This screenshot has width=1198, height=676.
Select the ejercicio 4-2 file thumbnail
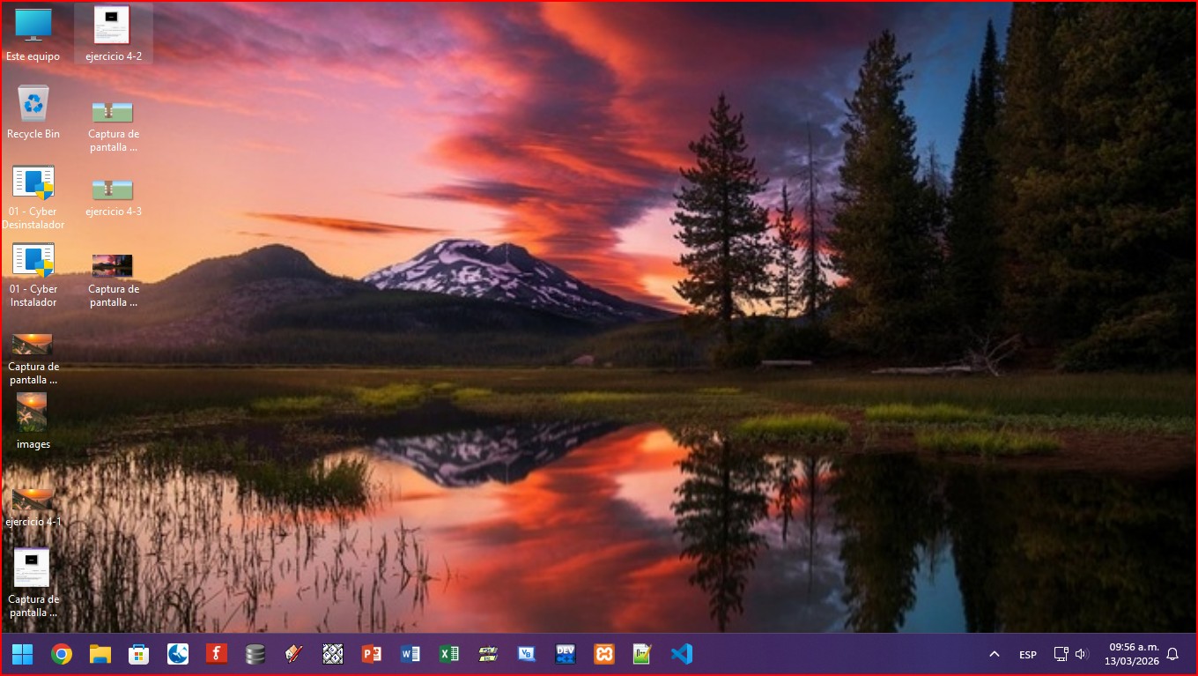pos(112,26)
